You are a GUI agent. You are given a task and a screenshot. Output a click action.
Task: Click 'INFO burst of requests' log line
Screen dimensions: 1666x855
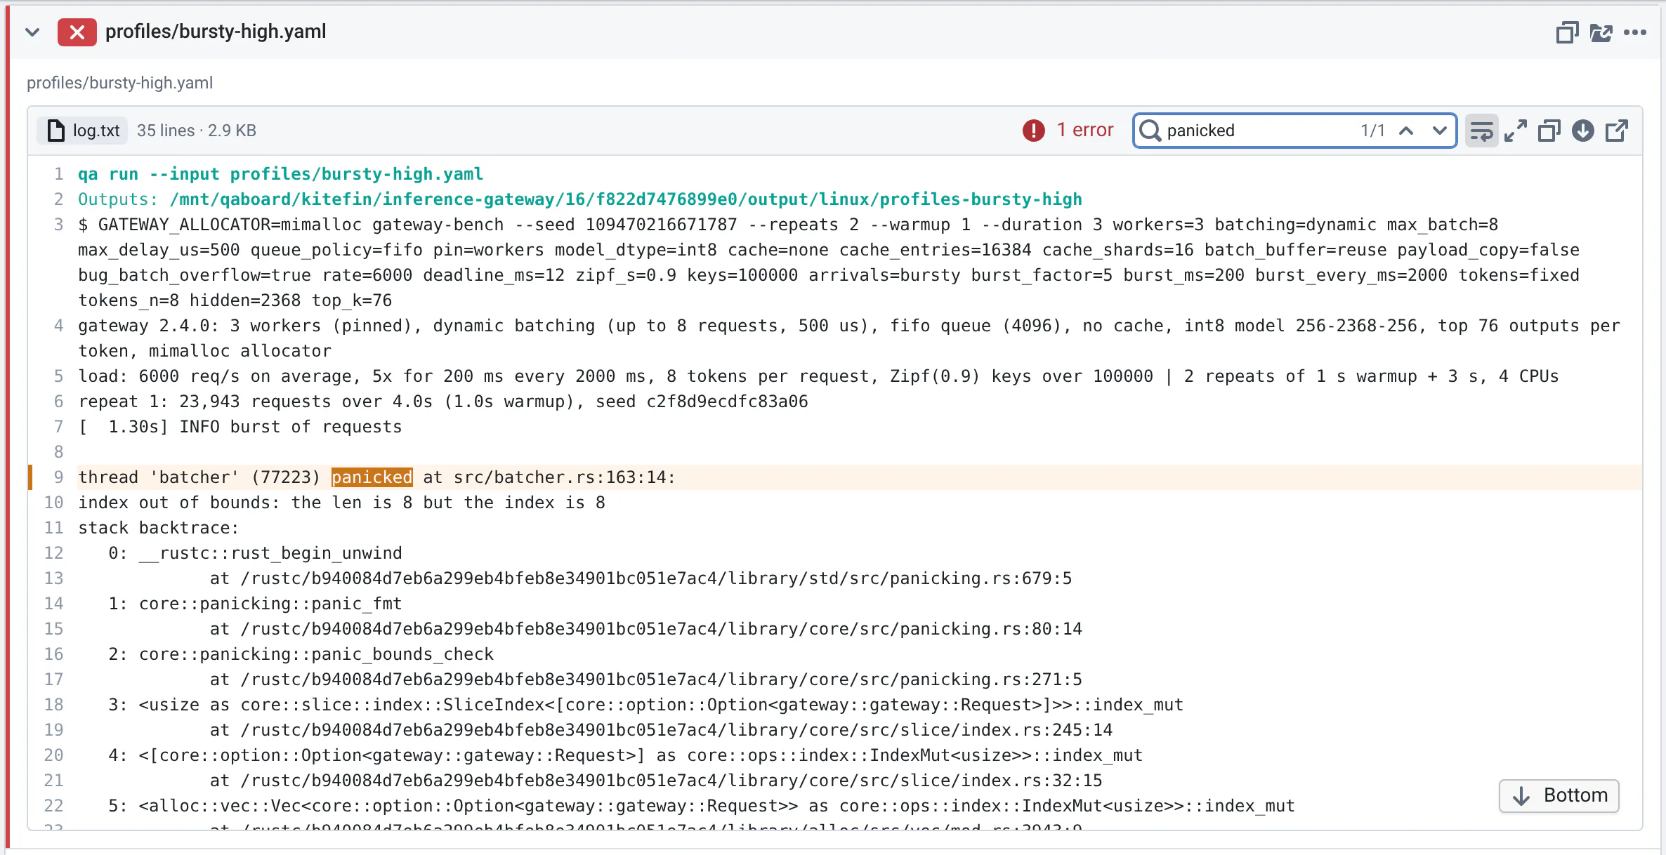point(240,427)
